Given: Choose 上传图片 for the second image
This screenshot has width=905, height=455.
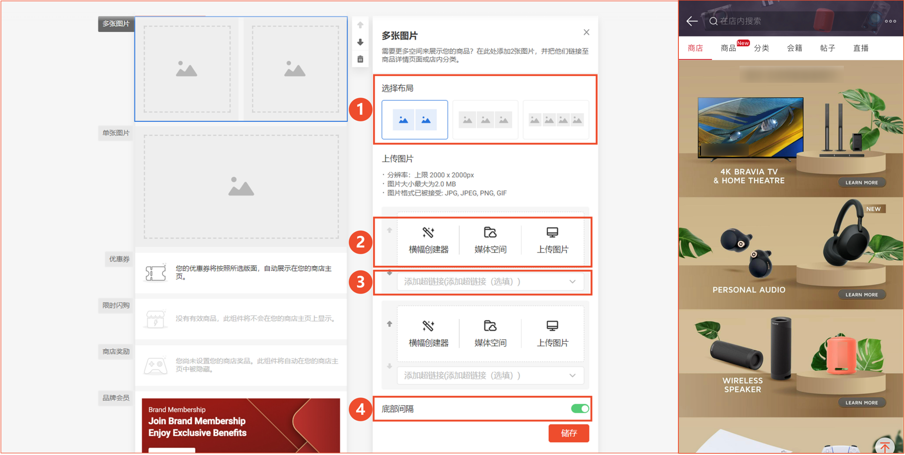Looking at the screenshot, I should pyautogui.click(x=552, y=334).
